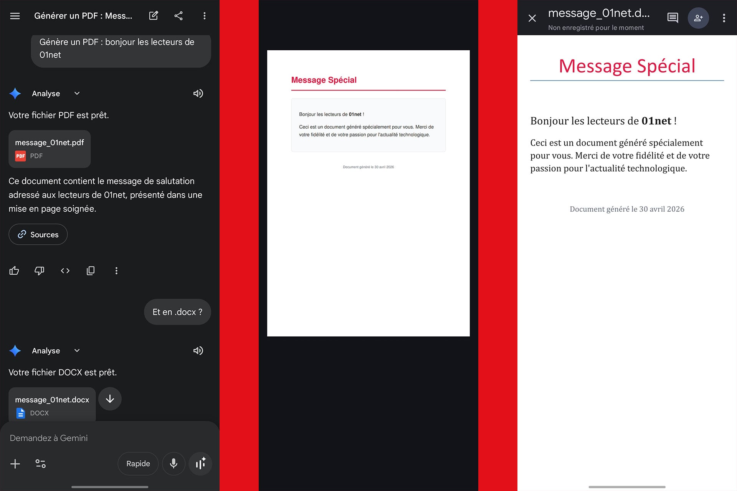Expand the first Analyse chevron
Viewport: 737px width, 491px height.
coord(77,93)
